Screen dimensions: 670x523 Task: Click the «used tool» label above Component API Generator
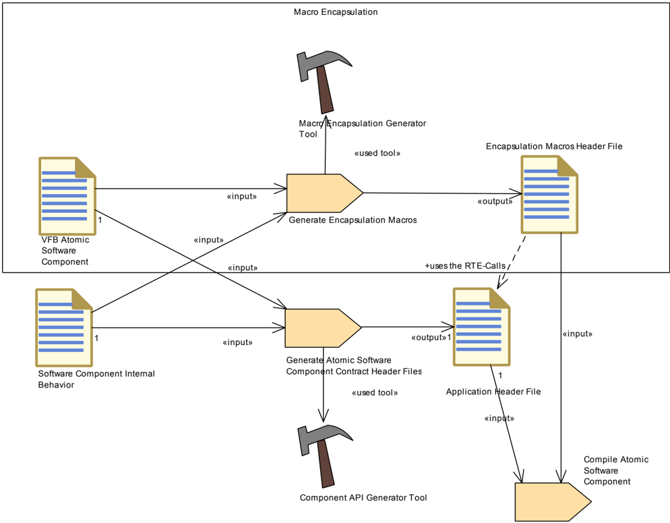pos(375,393)
